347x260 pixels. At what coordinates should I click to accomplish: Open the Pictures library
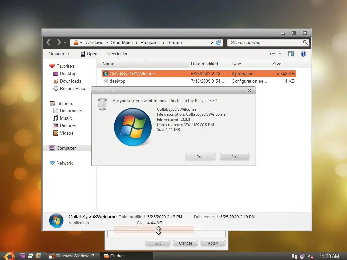coord(64,126)
